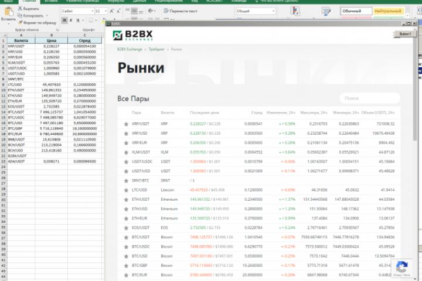Open the Формулы ribbon tab
This screenshot has width=422, height=281.
coord(115,1)
